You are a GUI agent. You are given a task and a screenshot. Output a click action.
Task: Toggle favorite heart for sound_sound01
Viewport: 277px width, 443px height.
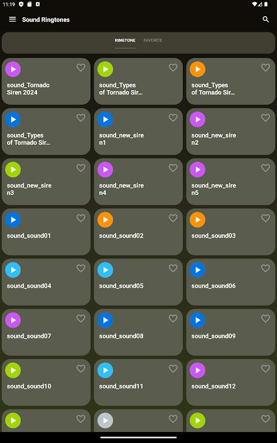(x=81, y=218)
